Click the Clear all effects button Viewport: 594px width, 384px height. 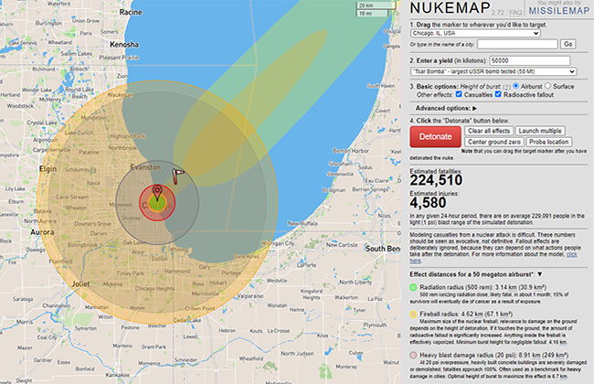(491, 131)
